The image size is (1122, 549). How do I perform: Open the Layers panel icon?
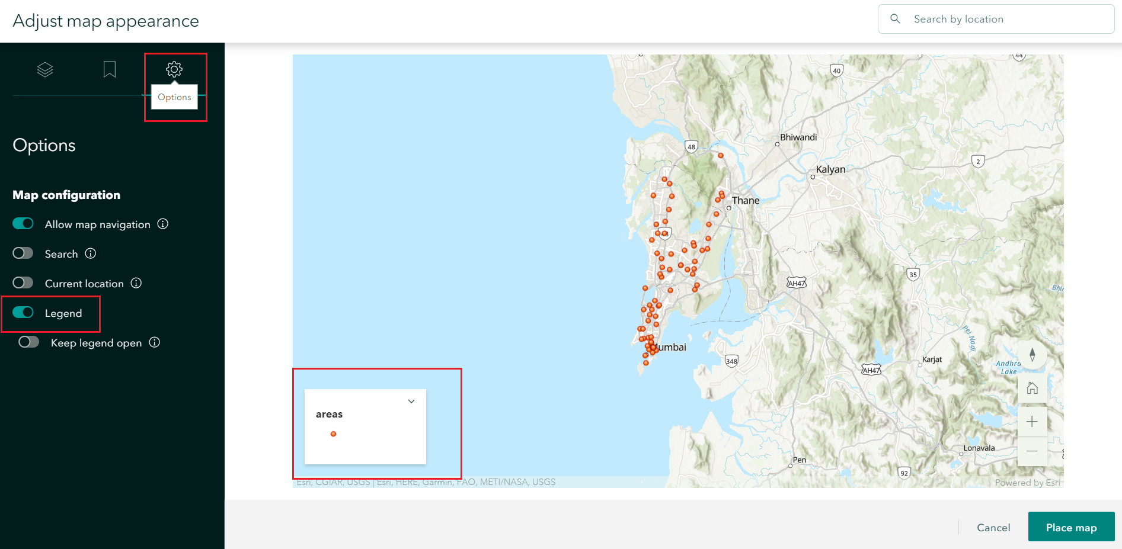coord(46,69)
